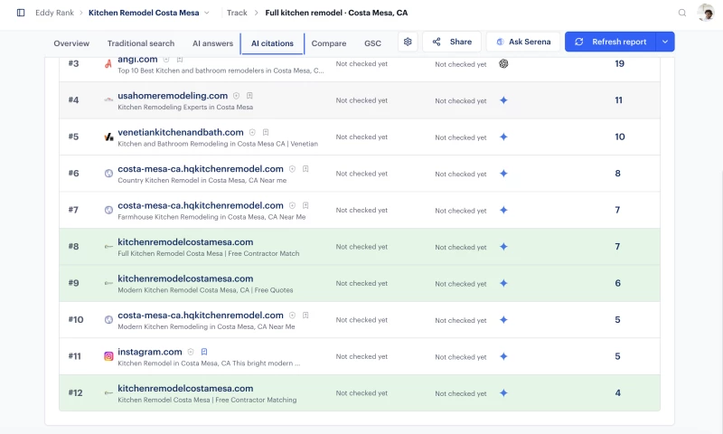Open costa-mesa-ca.hqkitchenremodel.com link in row #7
Image resolution: width=723 pixels, height=434 pixels.
click(x=201, y=205)
